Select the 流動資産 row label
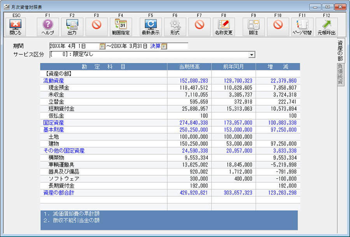Viewport: 350px width, 237px height. pos(54,81)
